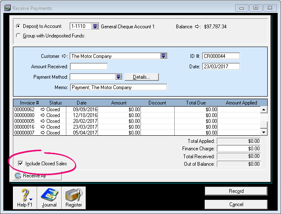Expand the Customer dropdown list

coord(163,56)
